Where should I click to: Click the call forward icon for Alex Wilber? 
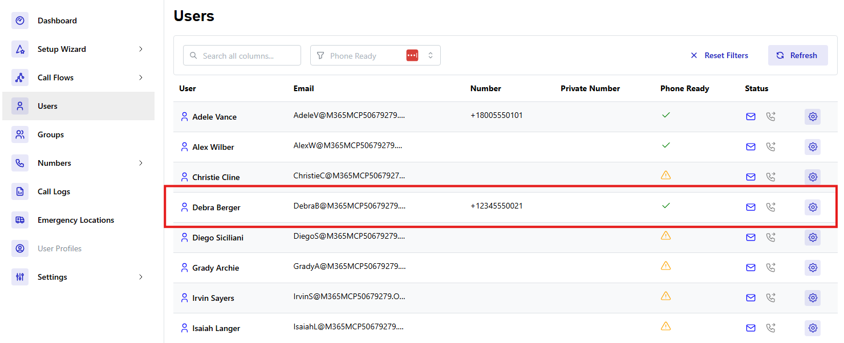click(x=770, y=147)
